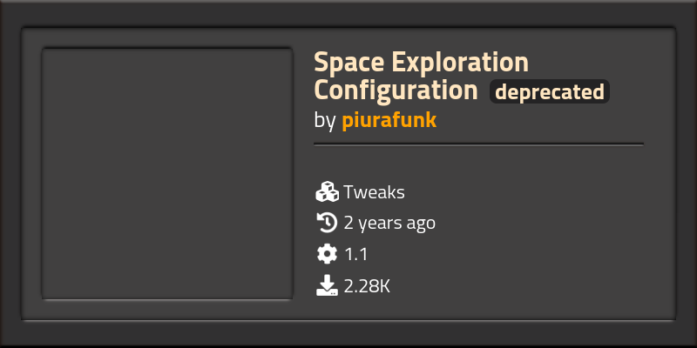The image size is (697, 348).
Task: Click the game version gear icon
Action: point(327,254)
